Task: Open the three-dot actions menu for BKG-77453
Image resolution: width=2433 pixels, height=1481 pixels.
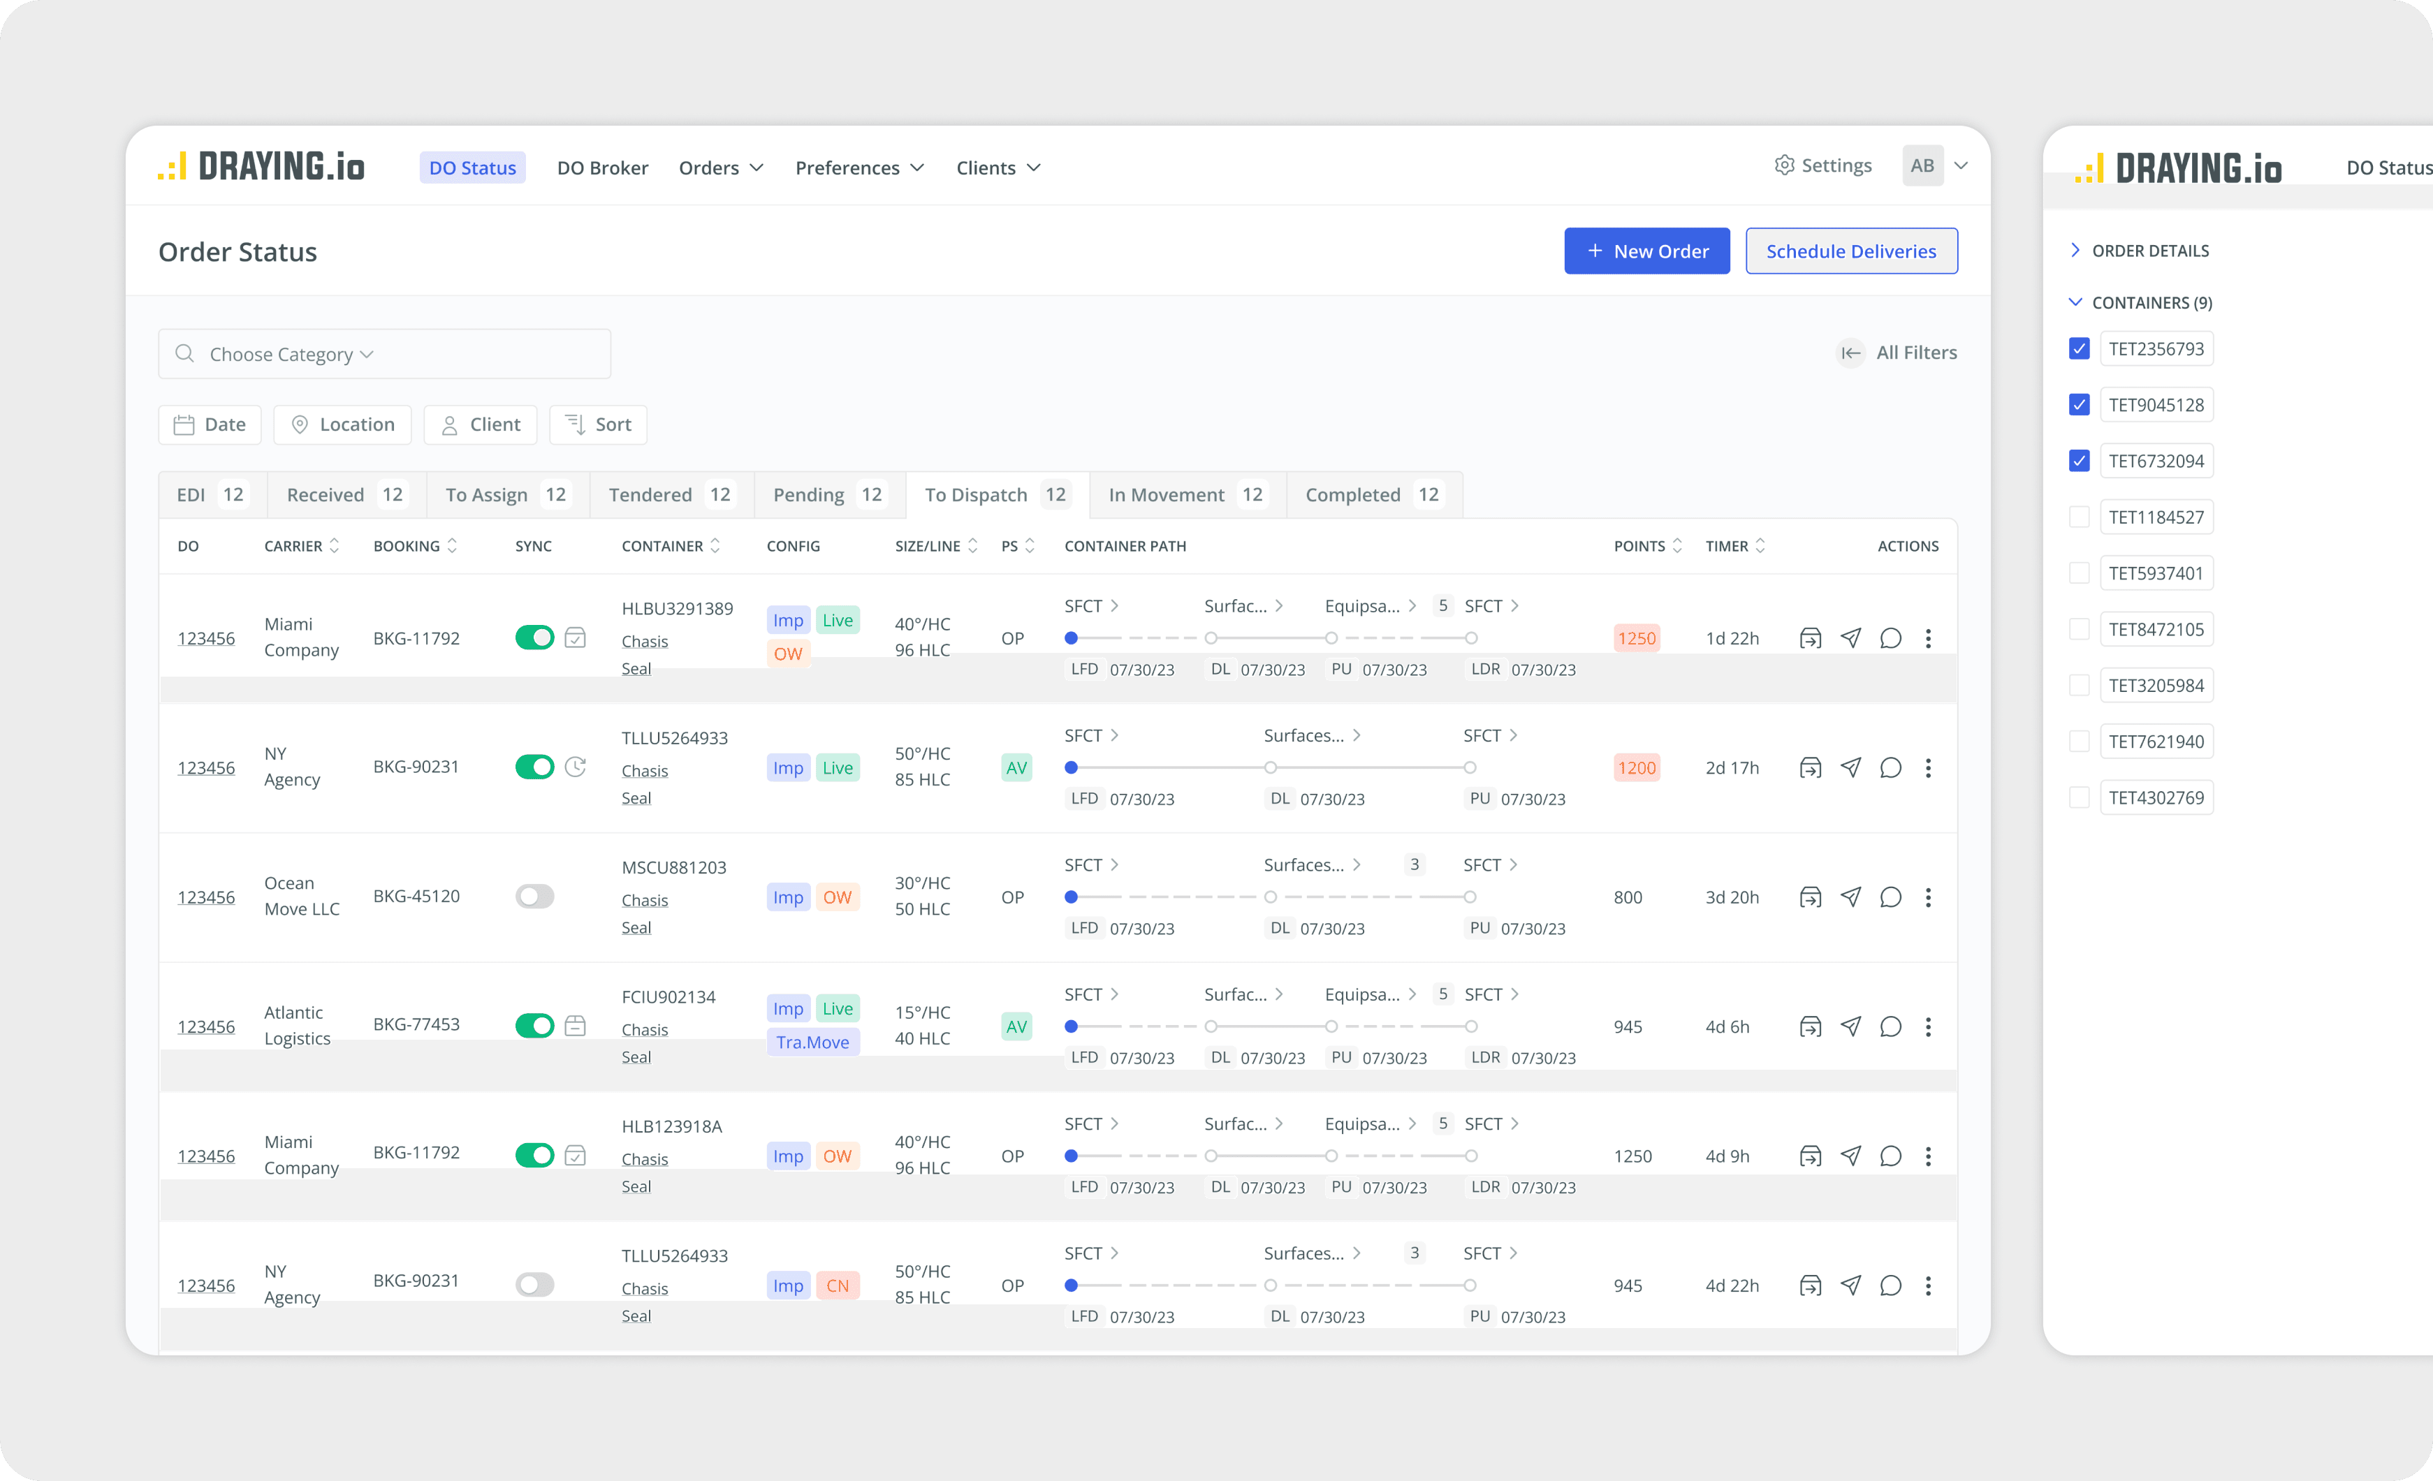Action: pyautogui.click(x=1929, y=1027)
